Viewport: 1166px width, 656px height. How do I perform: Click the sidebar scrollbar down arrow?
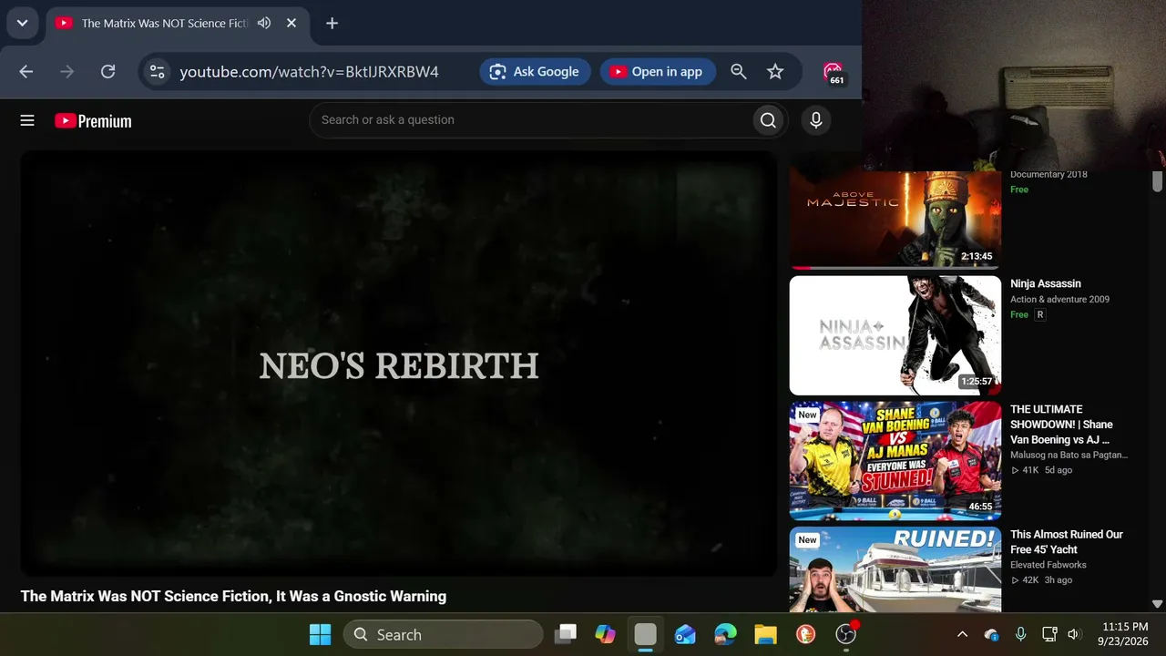click(x=1157, y=604)
